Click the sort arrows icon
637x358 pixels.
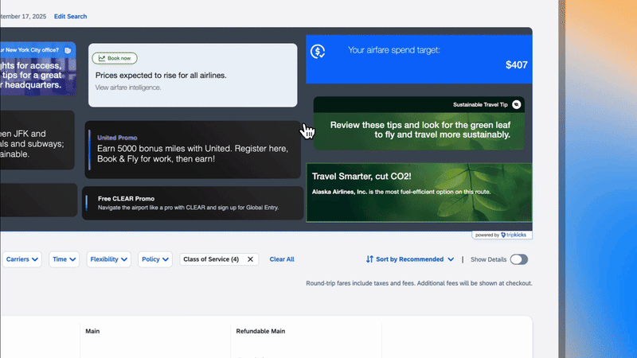[369, 259]
